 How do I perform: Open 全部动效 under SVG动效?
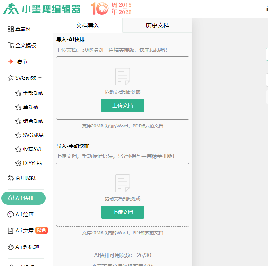(x=33, y=93)
